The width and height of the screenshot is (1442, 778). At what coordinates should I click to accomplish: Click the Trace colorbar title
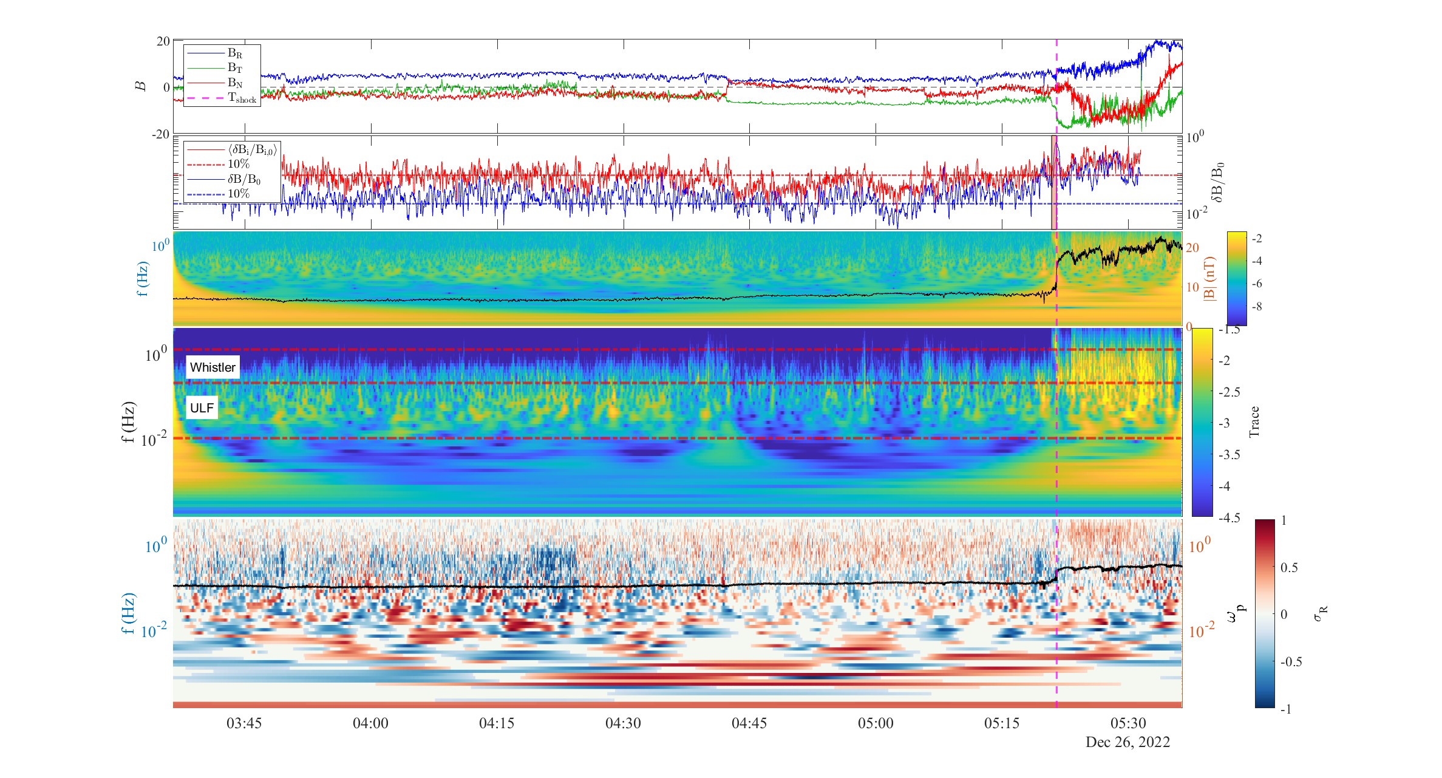pyautogui.click(x=1254, y=422)
